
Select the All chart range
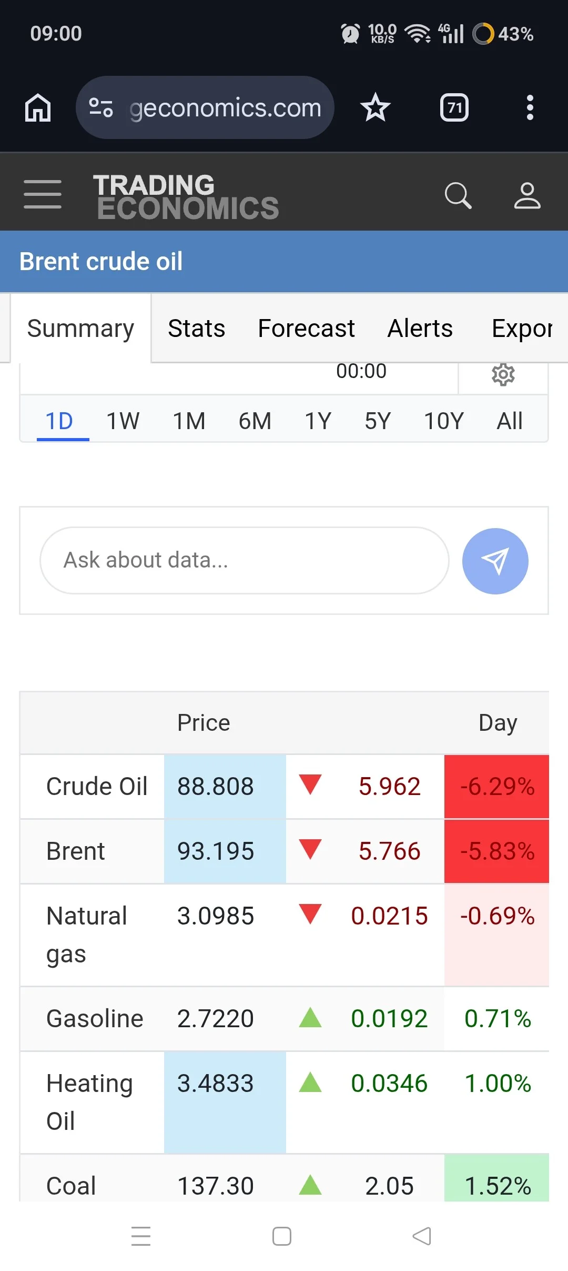click(x=510, y=421)
